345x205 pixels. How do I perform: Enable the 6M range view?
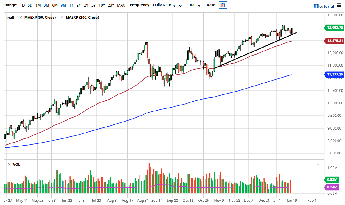coord(54,5)
